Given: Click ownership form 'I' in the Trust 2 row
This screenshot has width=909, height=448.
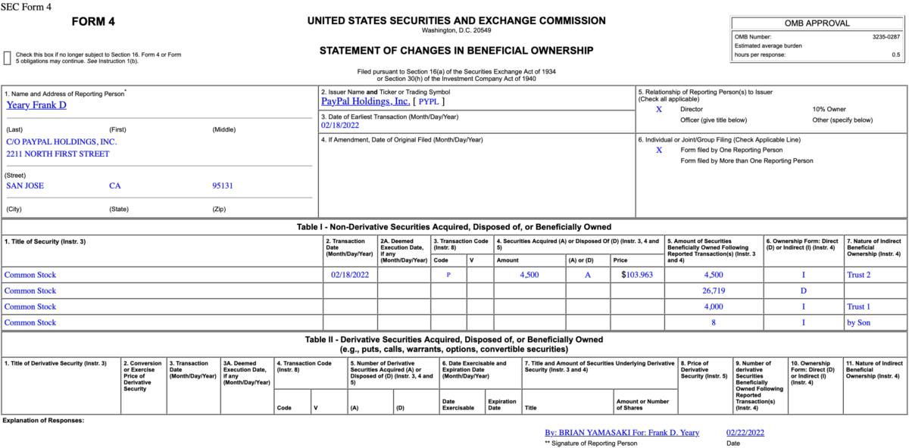Looking at the screenshot, I should point(803,275).
